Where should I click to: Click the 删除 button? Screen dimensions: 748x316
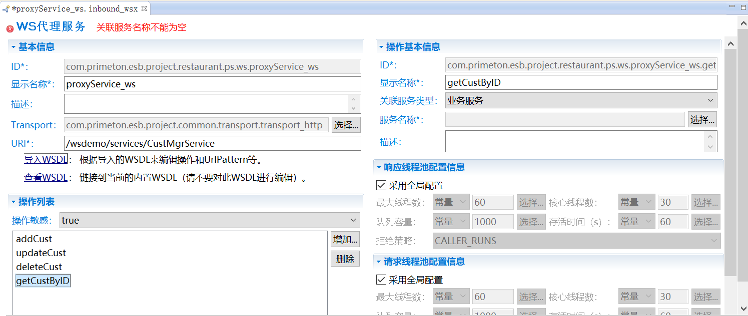coord(345,259)
